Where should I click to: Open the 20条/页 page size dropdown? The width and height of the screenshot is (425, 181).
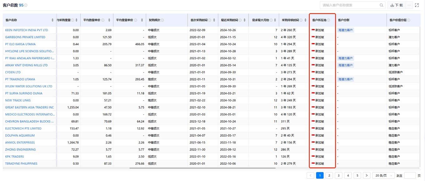pos(383,175)
